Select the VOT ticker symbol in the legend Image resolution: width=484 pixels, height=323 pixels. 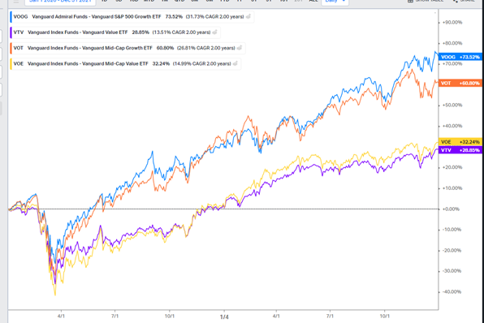18,48
